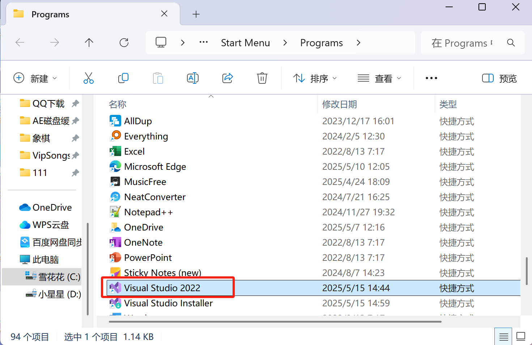Click the computer icon in address bar
Image resolution: width=532 pixels, height=345 pixels.
pyautogui.click(x=161, y=42)
